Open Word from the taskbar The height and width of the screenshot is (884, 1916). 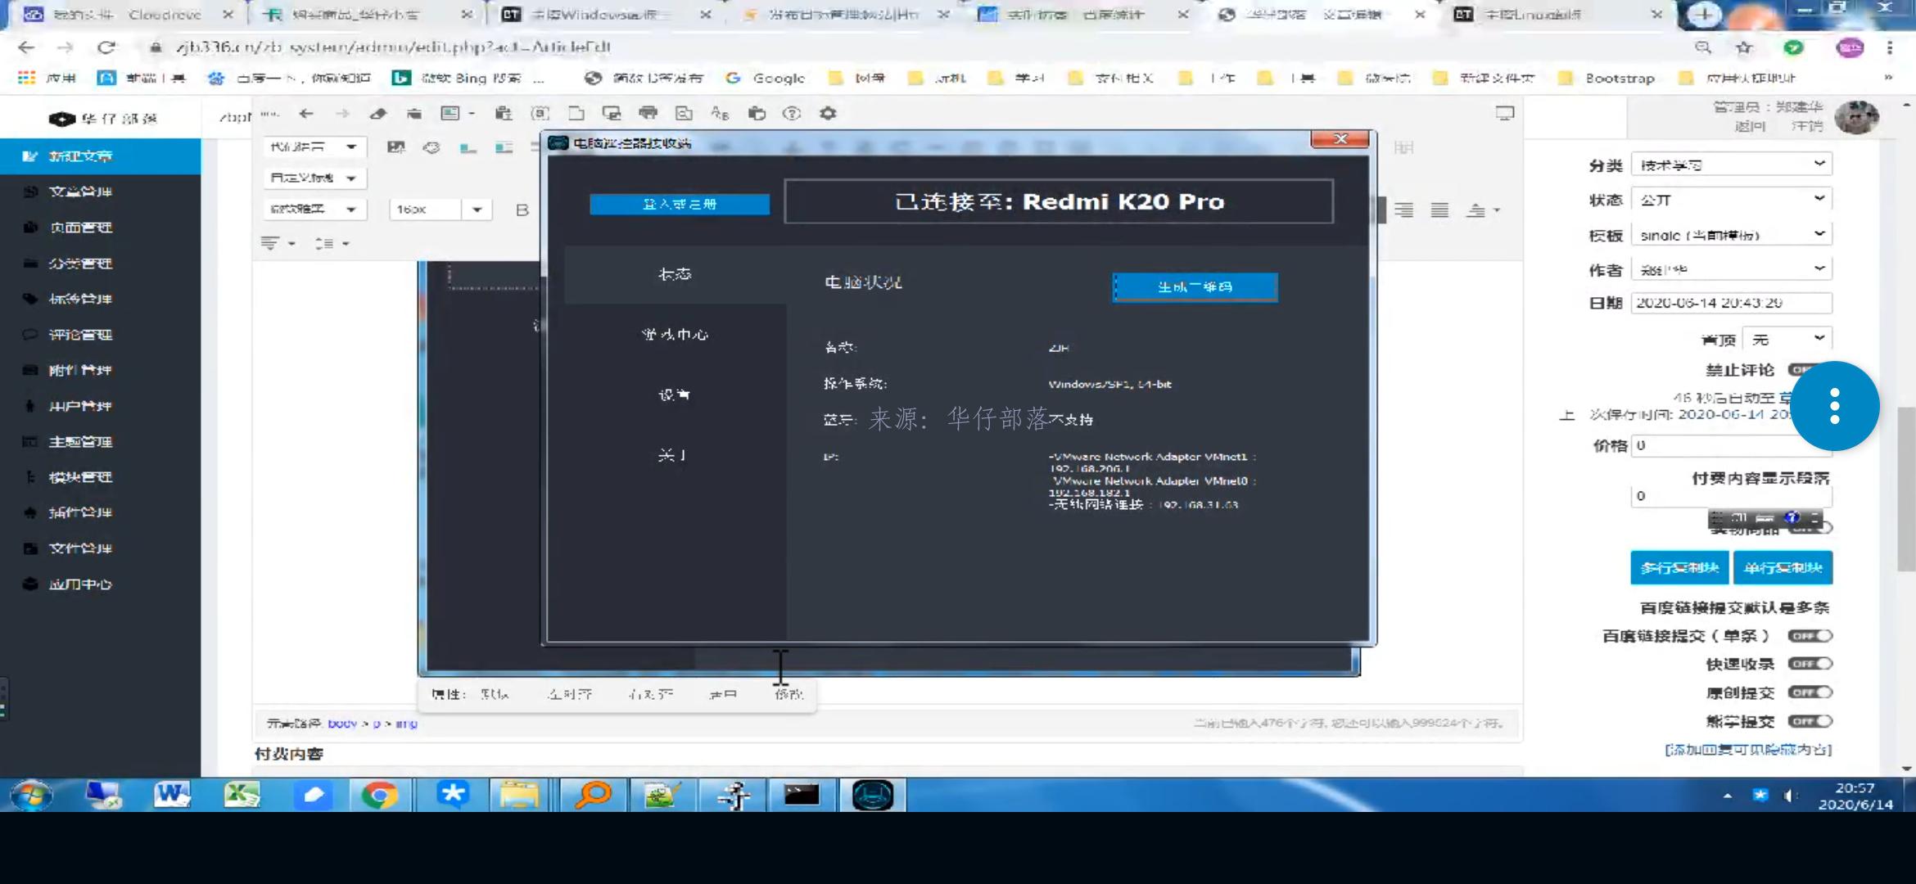pos(172,795)
